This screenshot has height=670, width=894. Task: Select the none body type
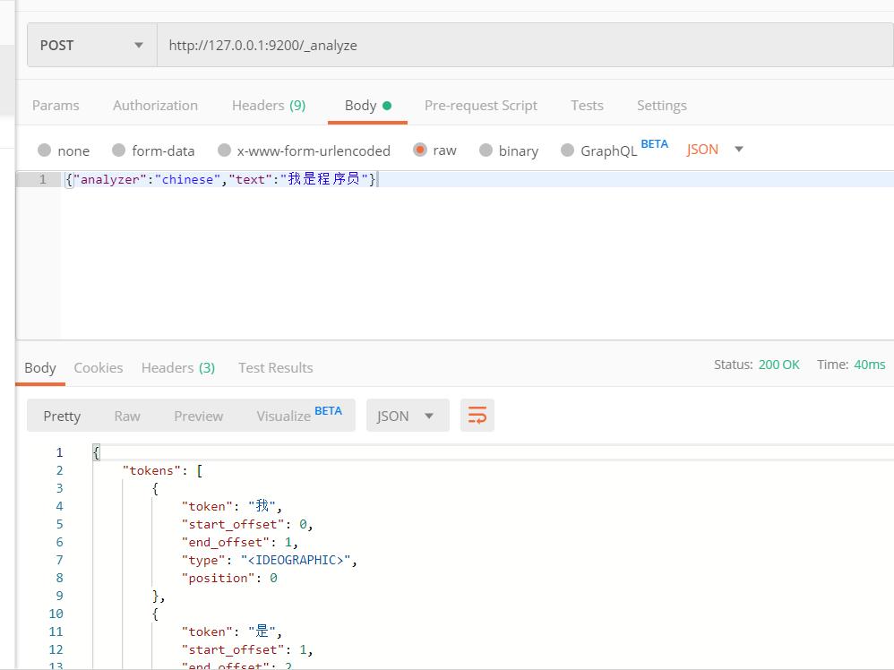(45, 150)
